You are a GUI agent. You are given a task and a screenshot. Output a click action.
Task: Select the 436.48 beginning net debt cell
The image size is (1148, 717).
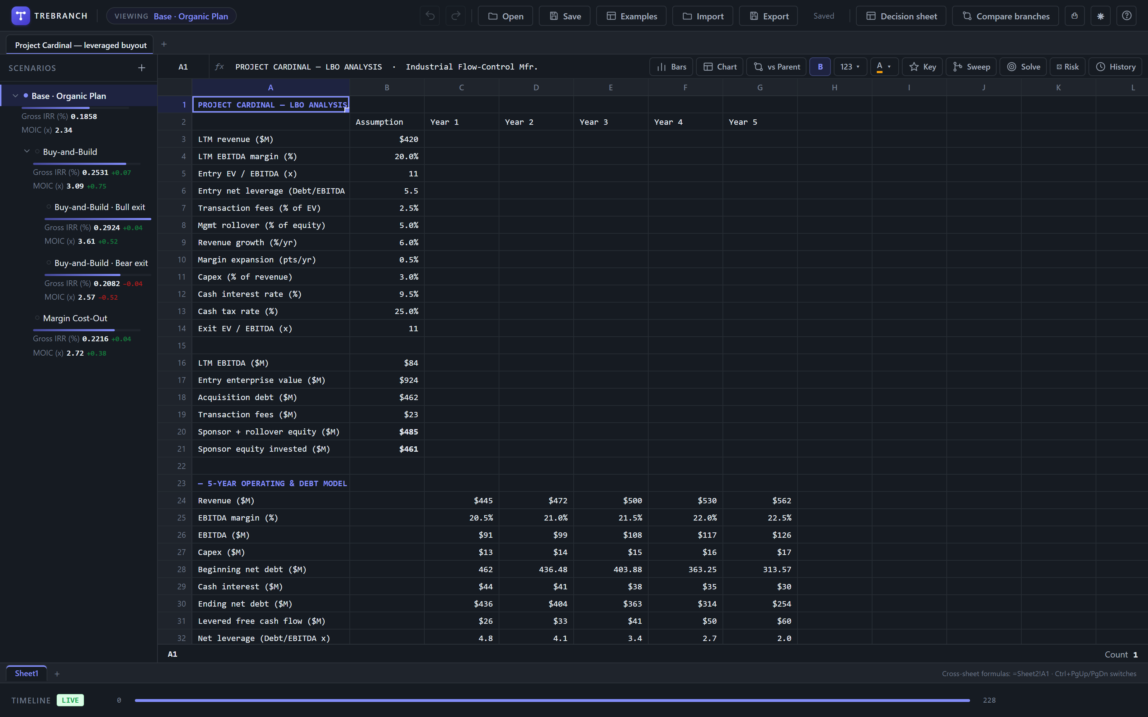click(536, 569)
